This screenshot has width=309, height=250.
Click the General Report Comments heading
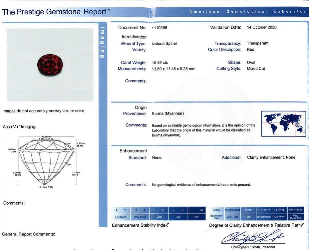28,234
